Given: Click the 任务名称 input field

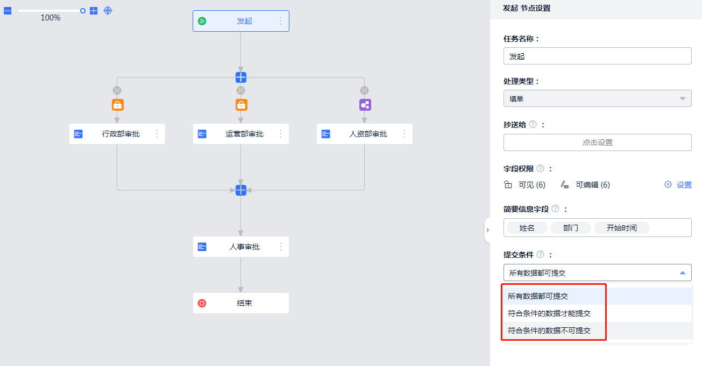Looking at the screenshot, I should coord(597,56).
